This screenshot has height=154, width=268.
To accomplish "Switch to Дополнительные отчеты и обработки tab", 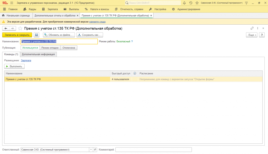I will (x=55, y=15).
